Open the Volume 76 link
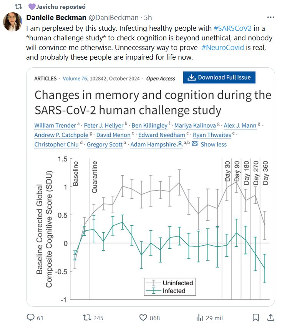Viewport: 282px width, 326px height. click(76, 78)
